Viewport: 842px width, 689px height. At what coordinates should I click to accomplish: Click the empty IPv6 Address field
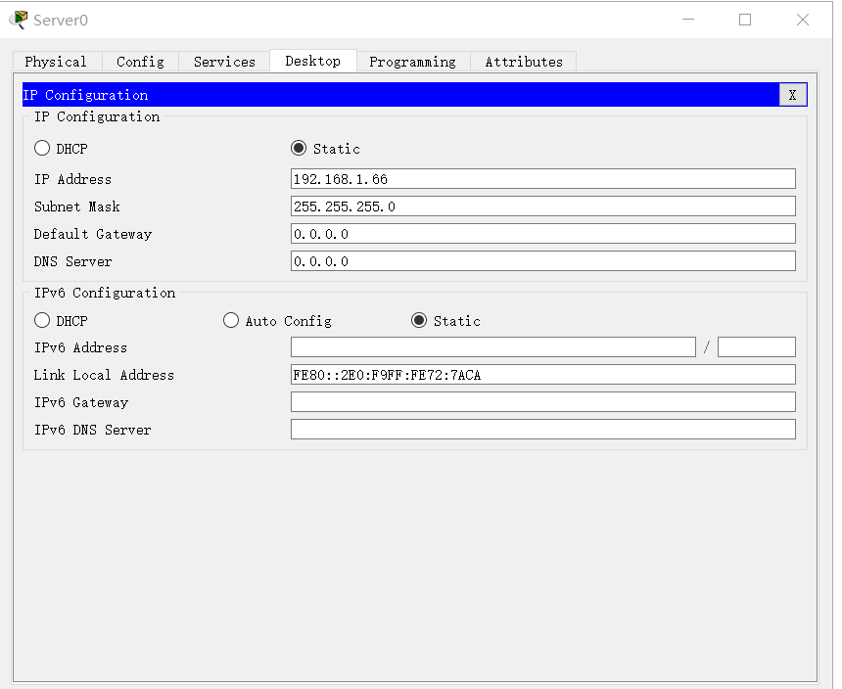pyautogui.click(x=492, y=347)
